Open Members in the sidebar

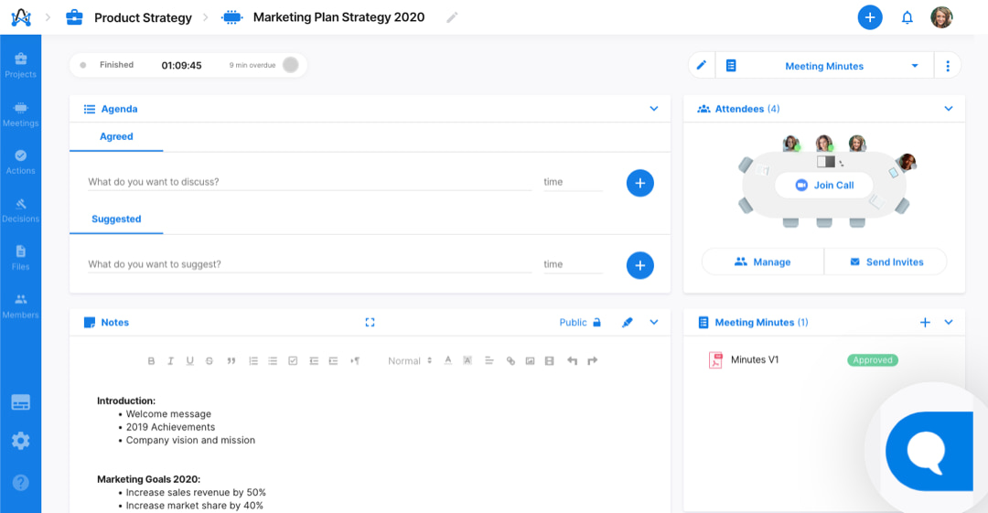[x=20, y=306]
